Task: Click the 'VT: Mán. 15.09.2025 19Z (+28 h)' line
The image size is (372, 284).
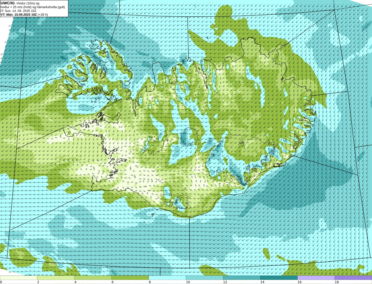Action: 24,15
